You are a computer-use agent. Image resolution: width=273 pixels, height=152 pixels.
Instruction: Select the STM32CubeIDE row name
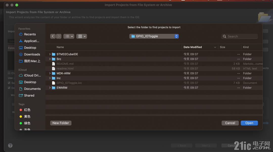pyautogui.click(x=67, y=54)
